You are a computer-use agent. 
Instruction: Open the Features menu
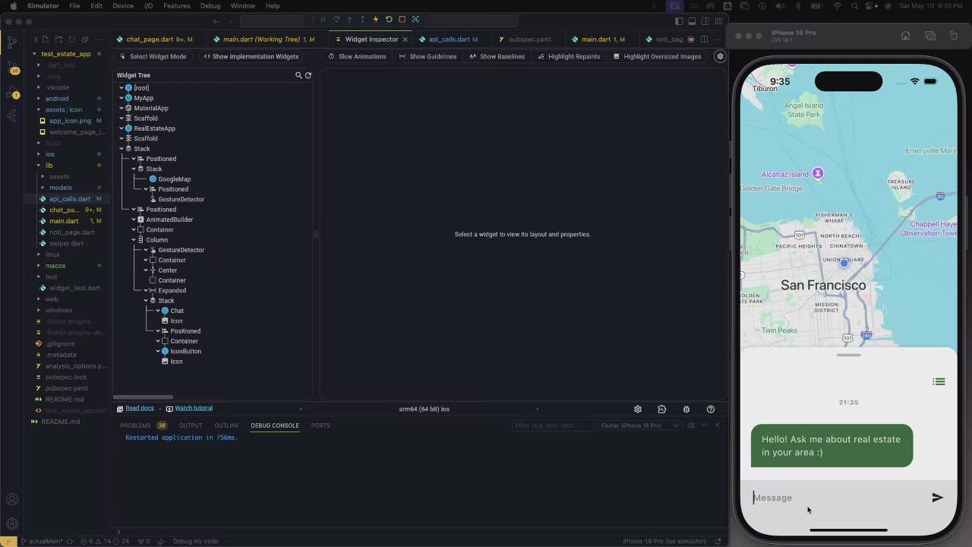(x=176, y=5)
